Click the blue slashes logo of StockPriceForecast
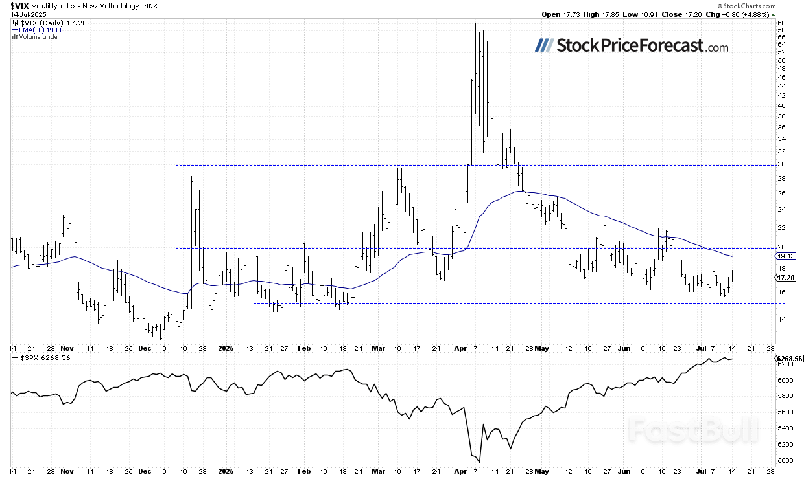 coord(543,46)
